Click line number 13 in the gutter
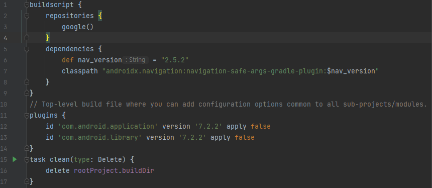The width and height of the screenshot is (432, 188). [4, 137]
